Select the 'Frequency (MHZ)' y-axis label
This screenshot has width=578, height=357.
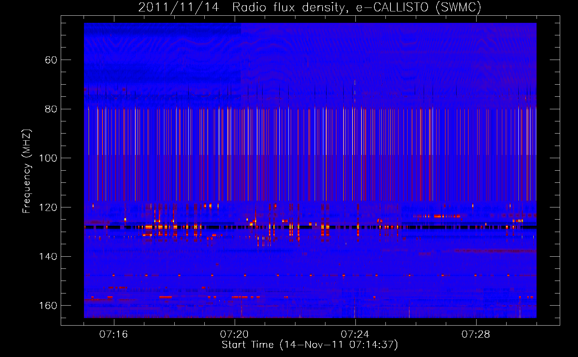pyautogui.click(x=27, y=171)
